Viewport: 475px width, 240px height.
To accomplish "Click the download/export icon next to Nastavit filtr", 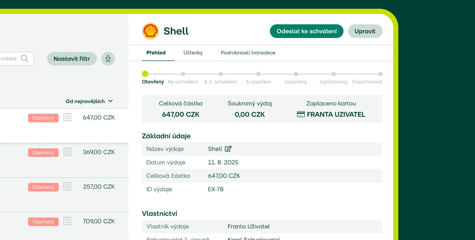I will click(x=108, y=58).
